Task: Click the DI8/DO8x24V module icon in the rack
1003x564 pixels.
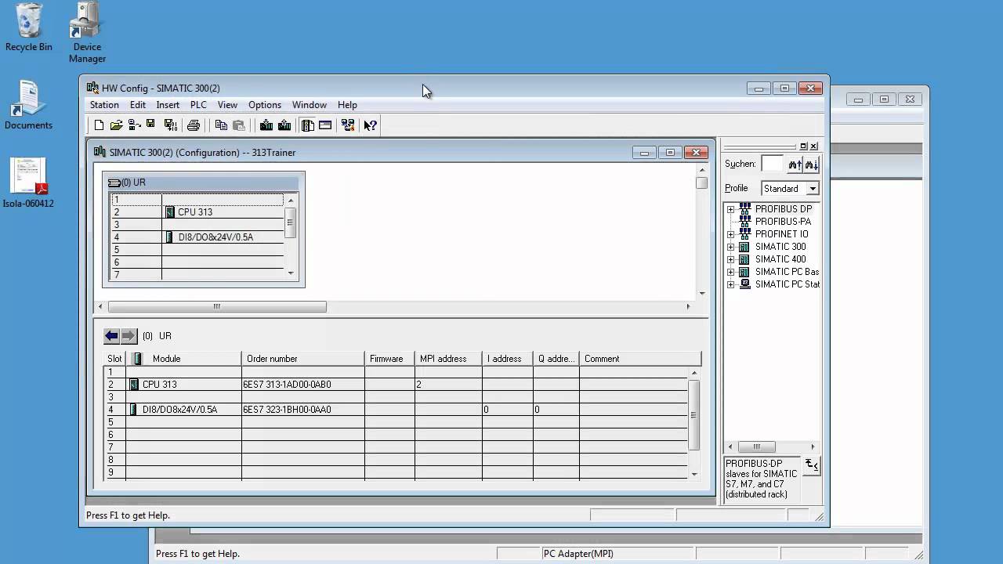Action: [x=169, y=237]
